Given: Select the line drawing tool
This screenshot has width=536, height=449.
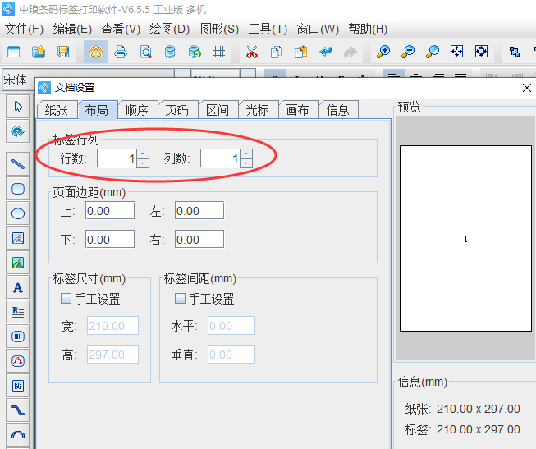Looking at the screenshot, I should (x=17, y=163).
